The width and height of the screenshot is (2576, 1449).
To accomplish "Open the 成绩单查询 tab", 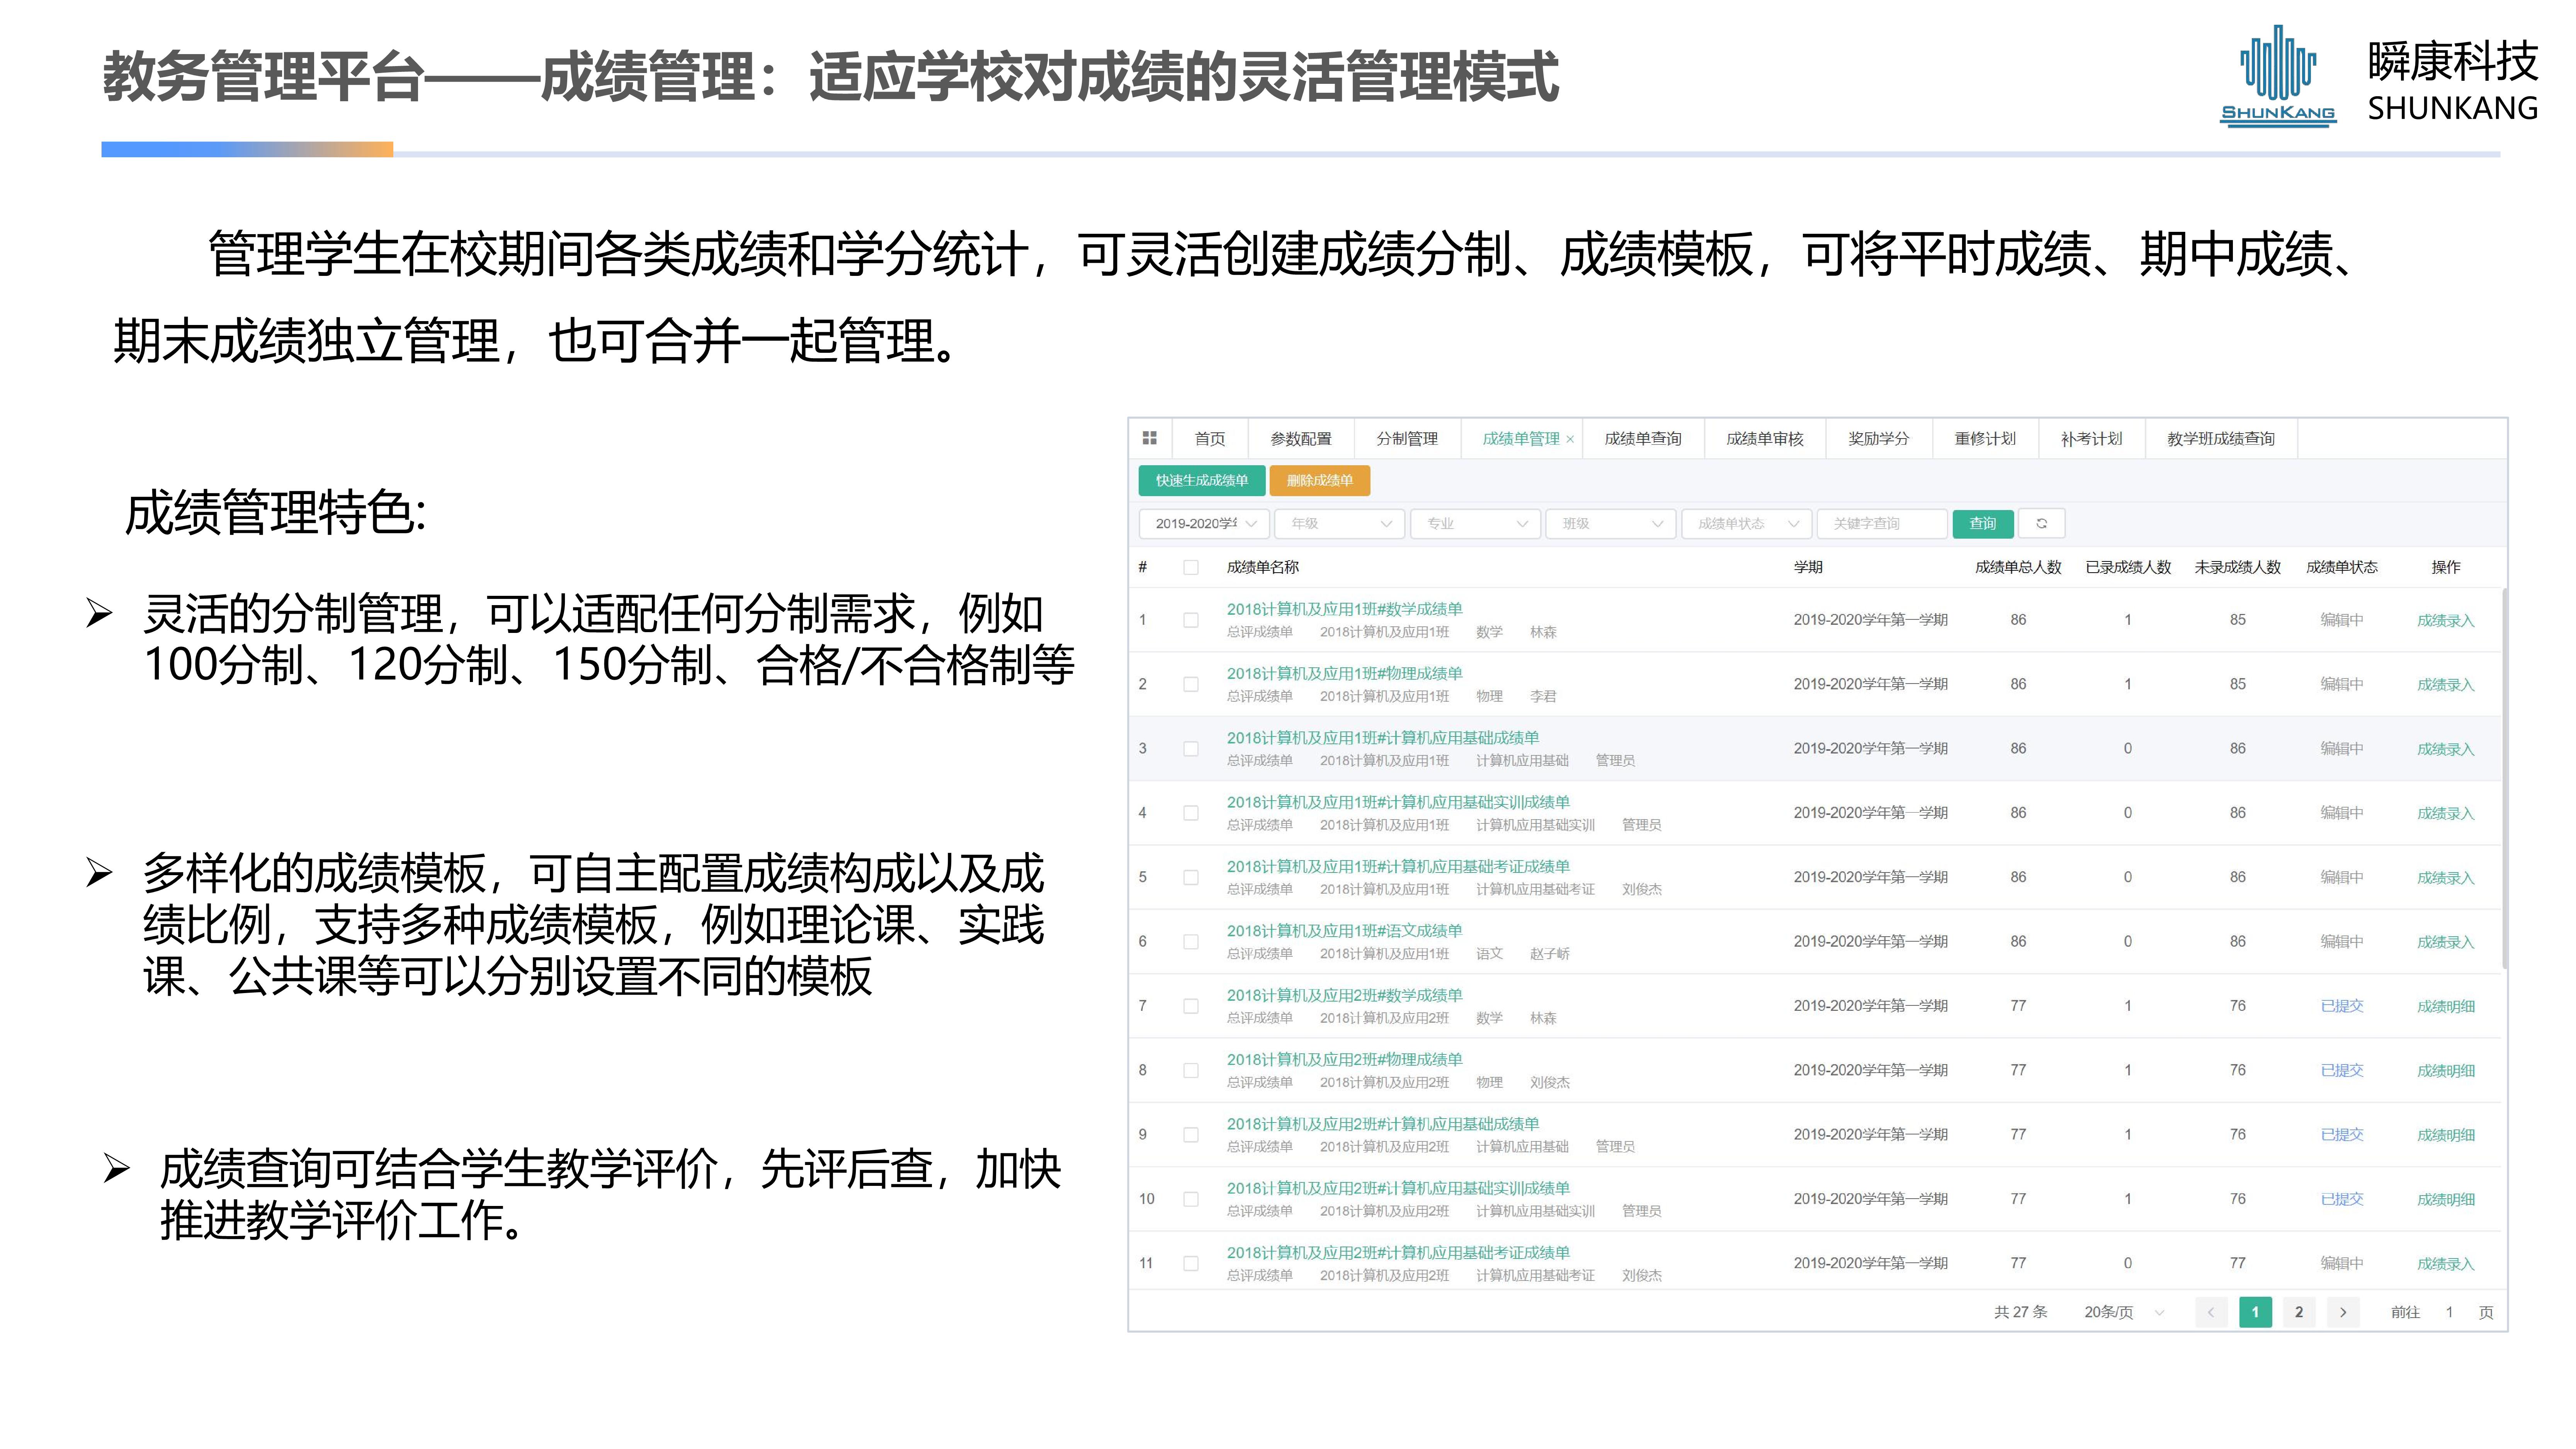I will [1643, 439].
